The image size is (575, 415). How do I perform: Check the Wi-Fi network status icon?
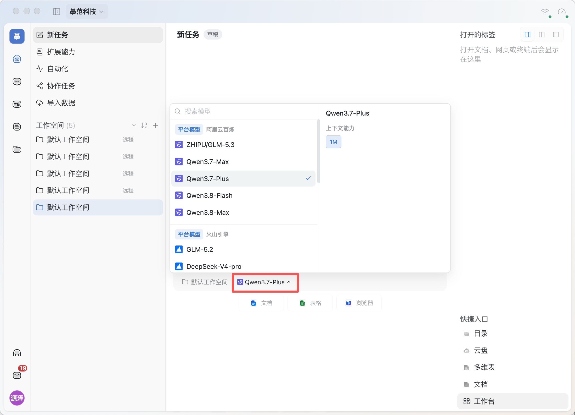[x=545, y=12]
